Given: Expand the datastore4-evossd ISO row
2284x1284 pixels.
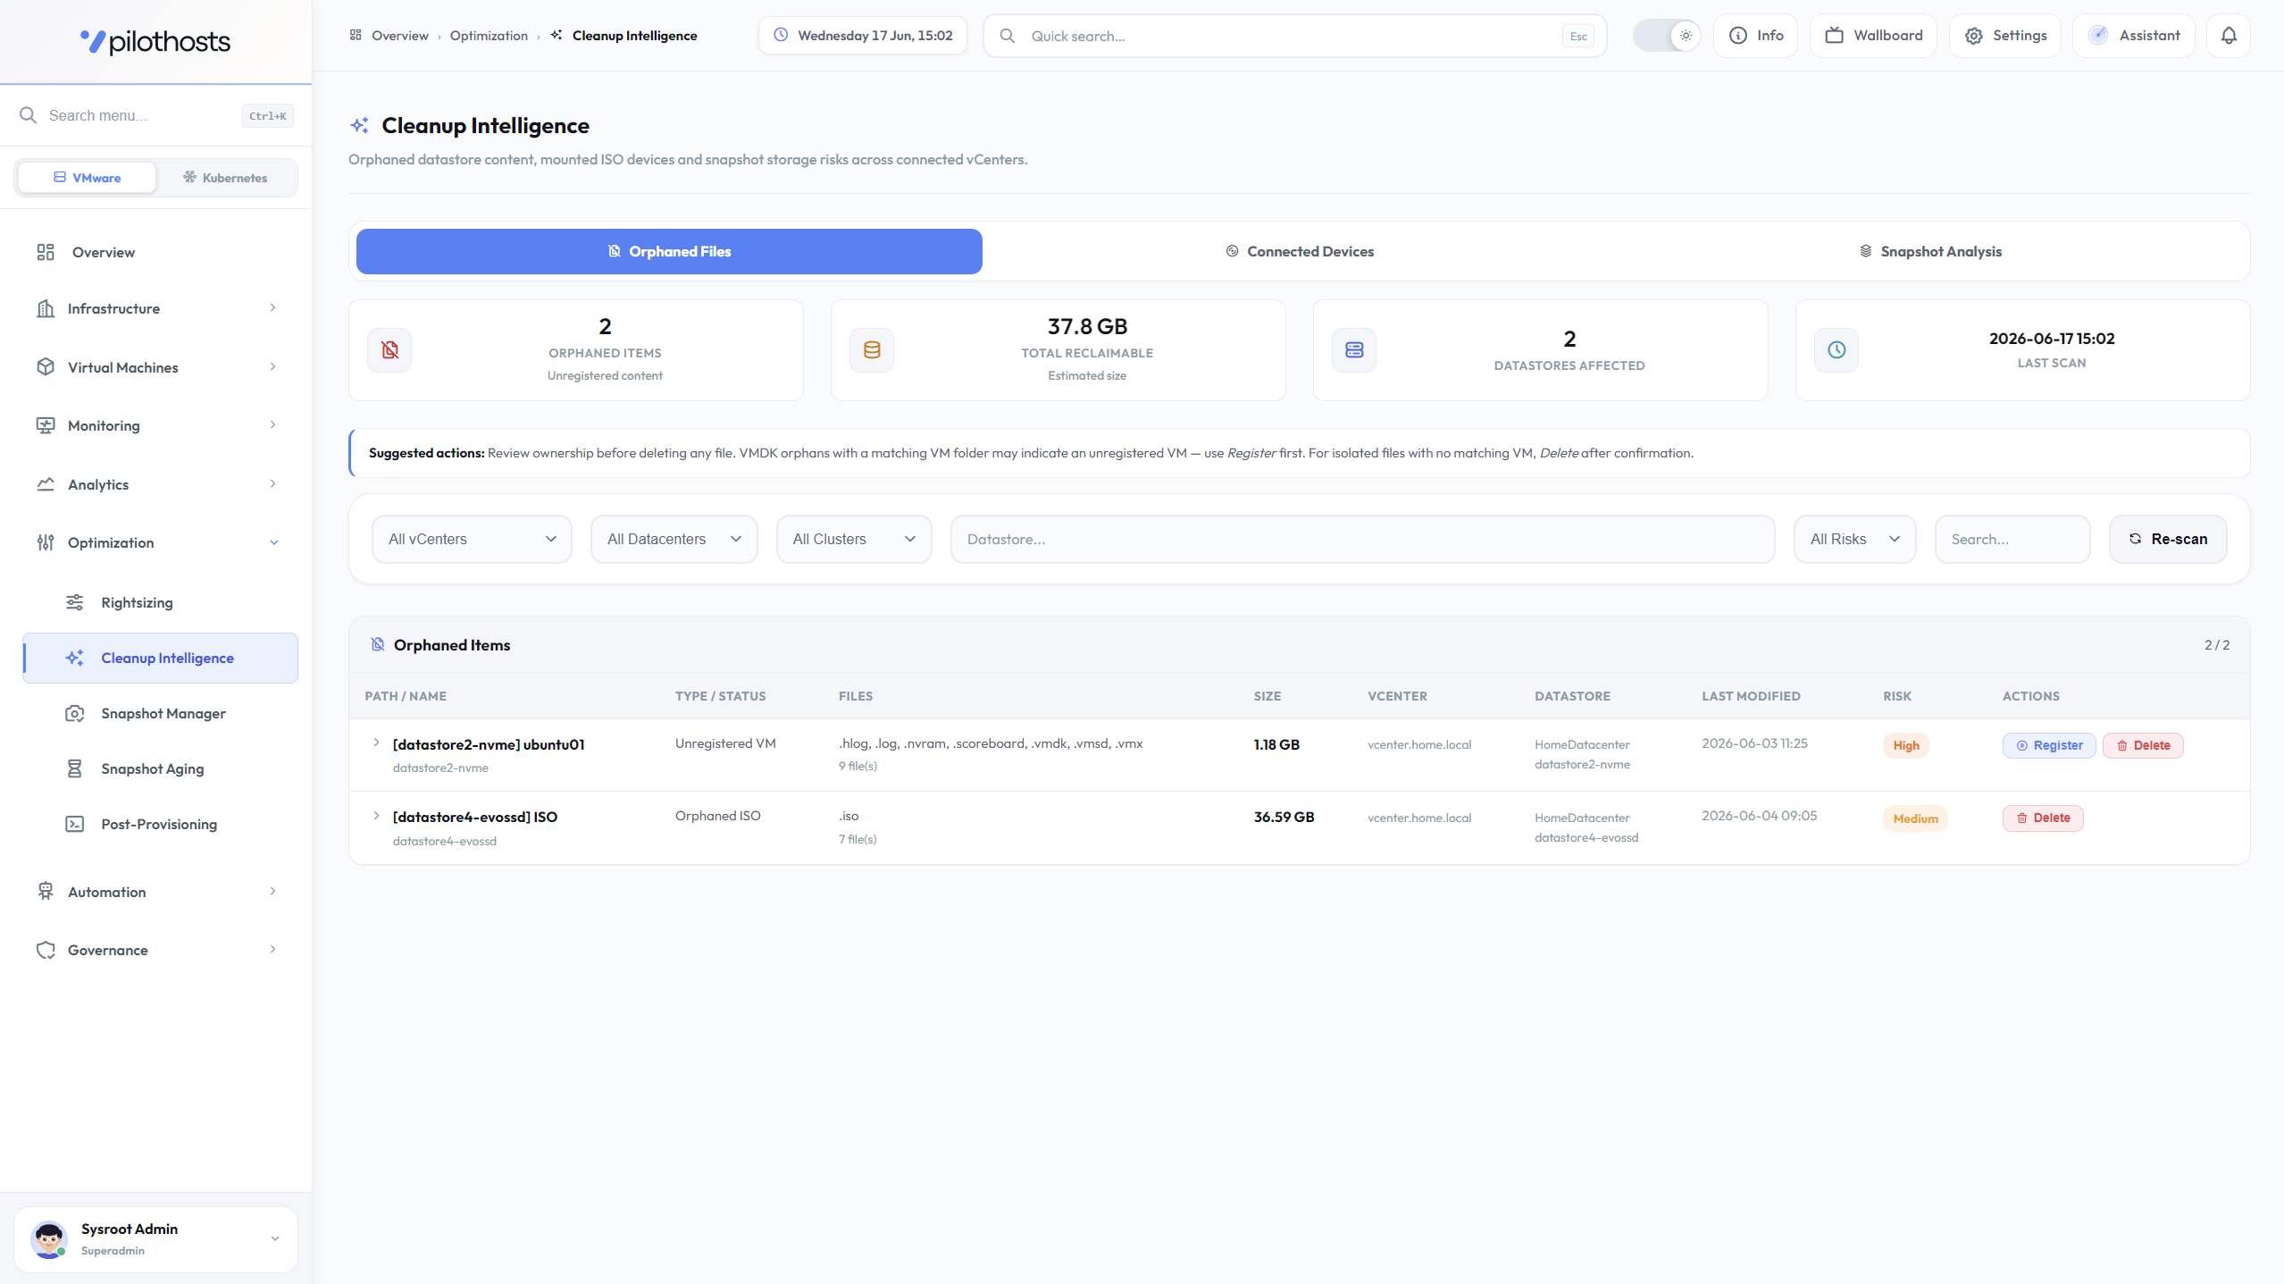Looking at the screenshot, I should pos(376,816).
